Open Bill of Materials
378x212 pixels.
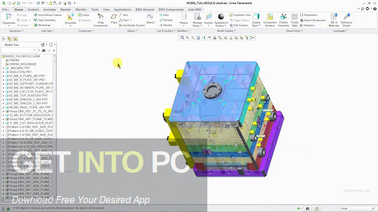pyautogui.click(x=334, y=19)
